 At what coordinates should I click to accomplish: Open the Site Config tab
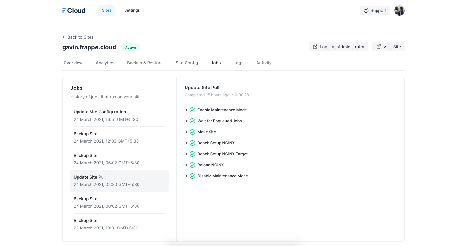[x=186, y=63]
